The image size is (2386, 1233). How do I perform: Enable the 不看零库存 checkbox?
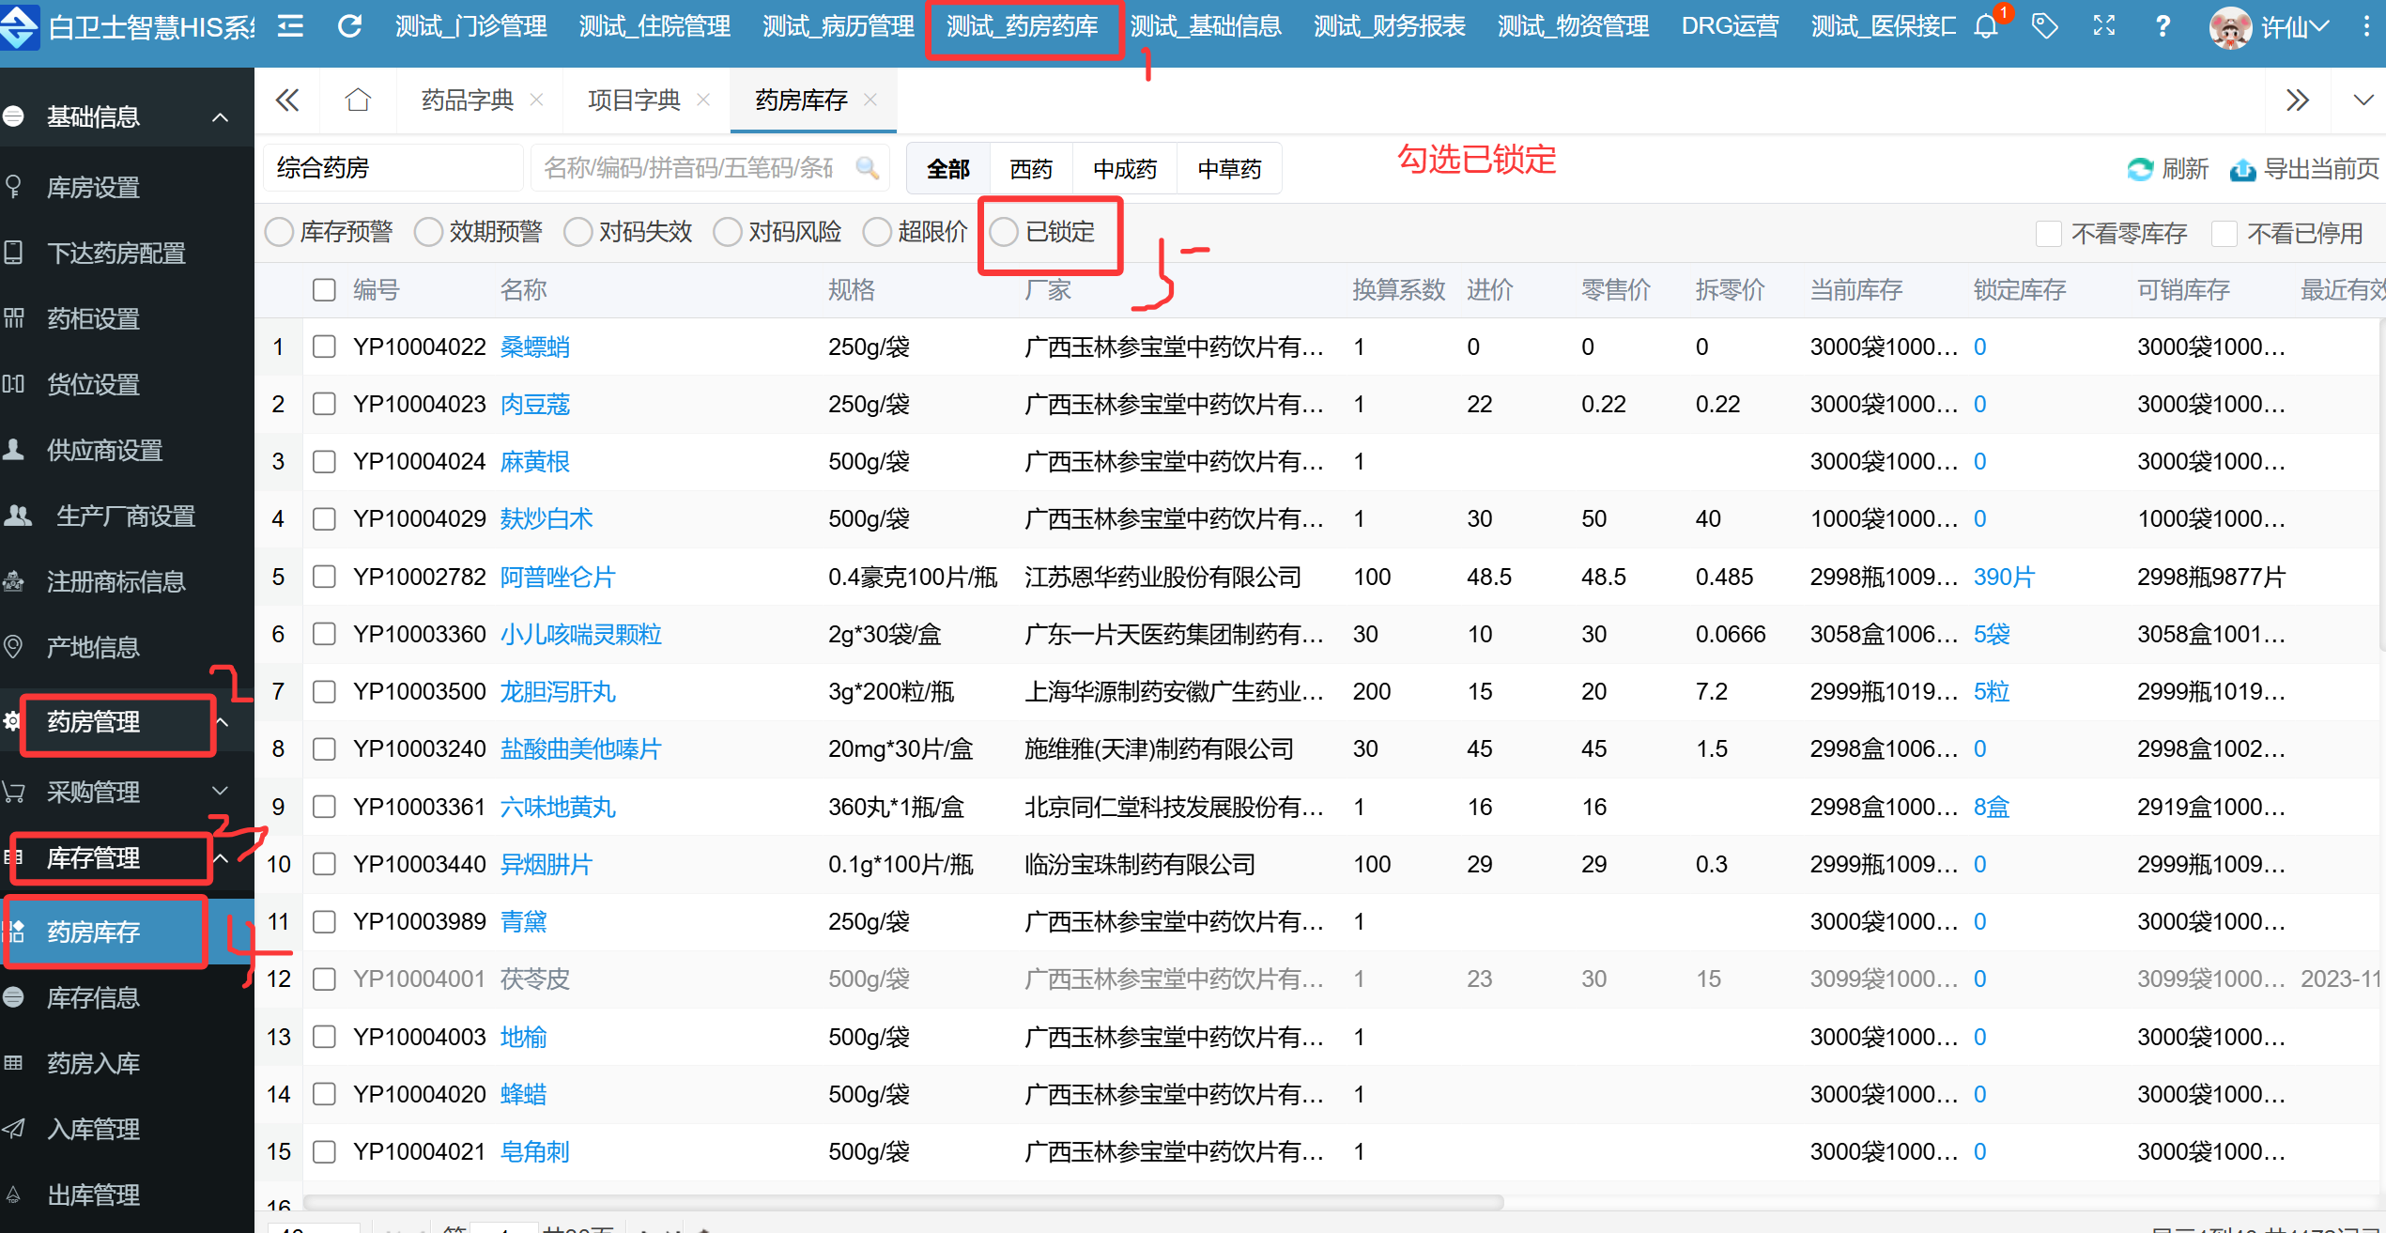coord(2048,233)
